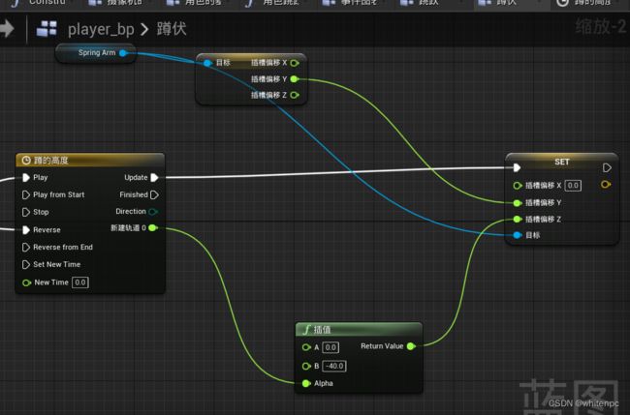This screenshot has height=415, width=630.
Task: Click the 插槽偏移 Z output pin on break node
Action: coord(295,95)
